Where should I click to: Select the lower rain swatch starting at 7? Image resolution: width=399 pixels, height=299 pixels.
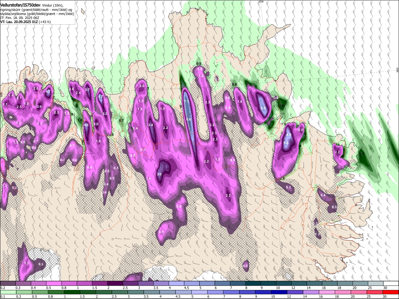232,292
